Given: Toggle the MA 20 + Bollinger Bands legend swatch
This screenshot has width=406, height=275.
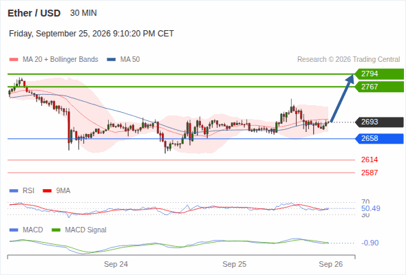Looking at the screenshot, I should point(14,60).
